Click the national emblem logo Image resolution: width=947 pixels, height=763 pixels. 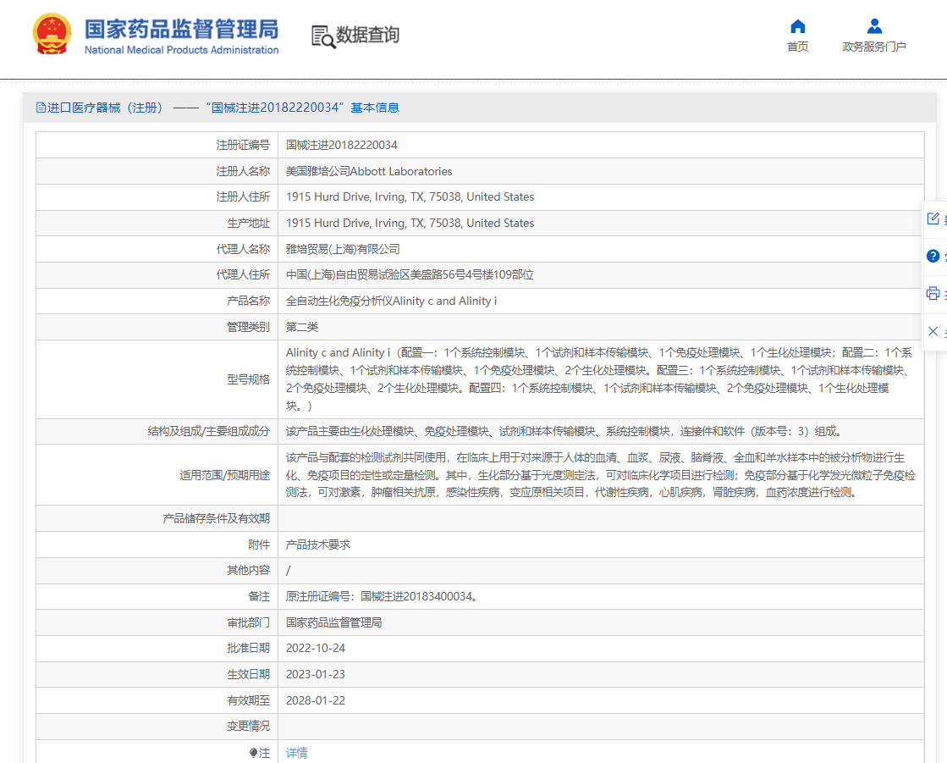coord(52,34)
